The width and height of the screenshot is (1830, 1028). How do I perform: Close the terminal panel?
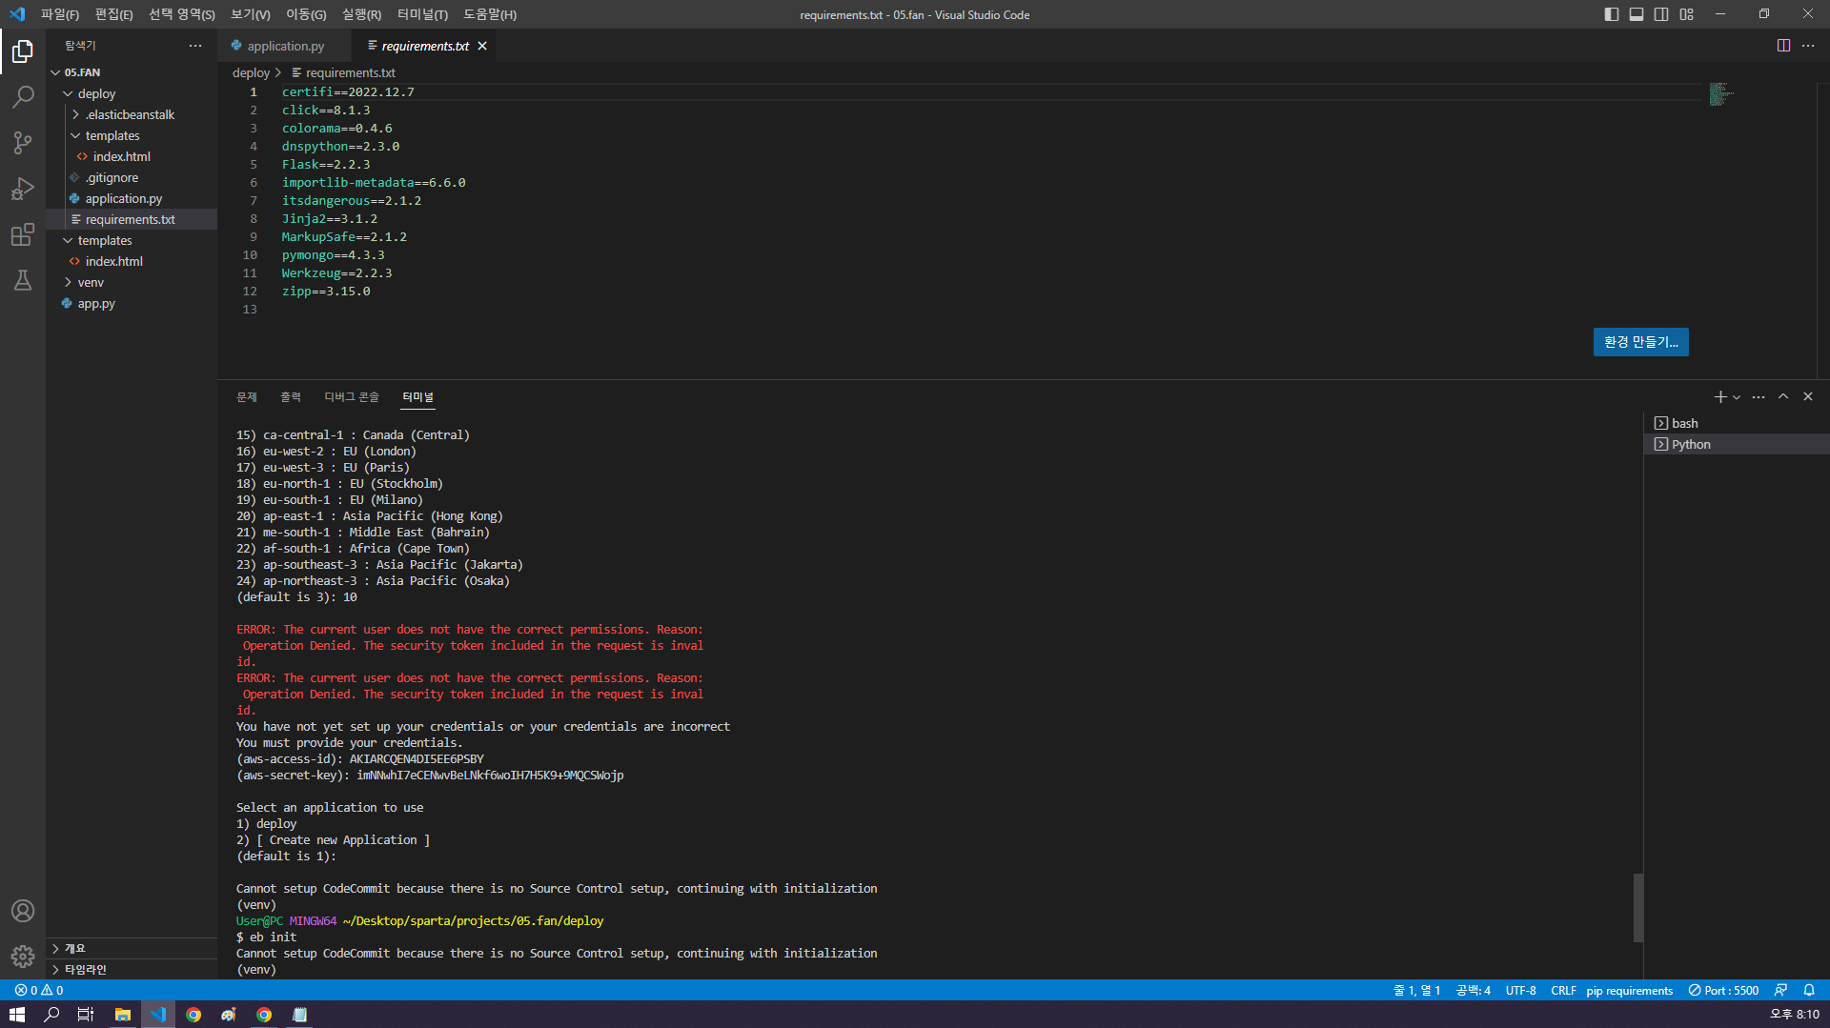click(1808, 396)
